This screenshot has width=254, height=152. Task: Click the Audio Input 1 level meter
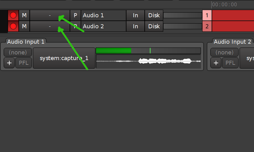click(148, 51)
